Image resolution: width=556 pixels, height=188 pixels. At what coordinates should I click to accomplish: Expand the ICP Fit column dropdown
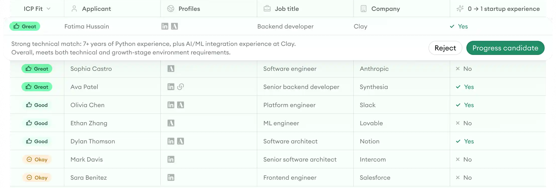[48, 9]
